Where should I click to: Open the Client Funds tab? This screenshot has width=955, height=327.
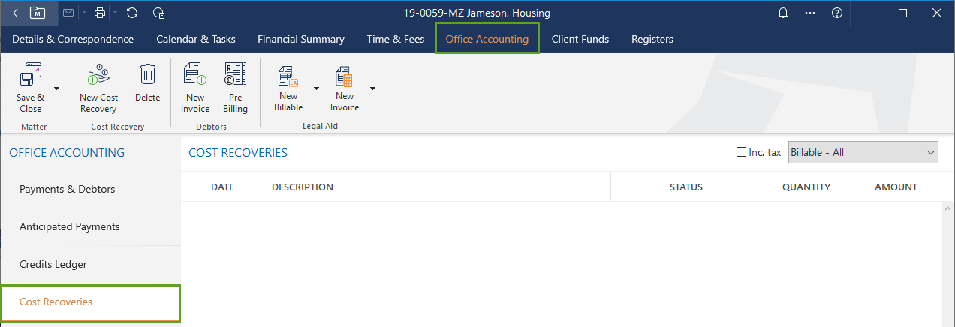580,39
